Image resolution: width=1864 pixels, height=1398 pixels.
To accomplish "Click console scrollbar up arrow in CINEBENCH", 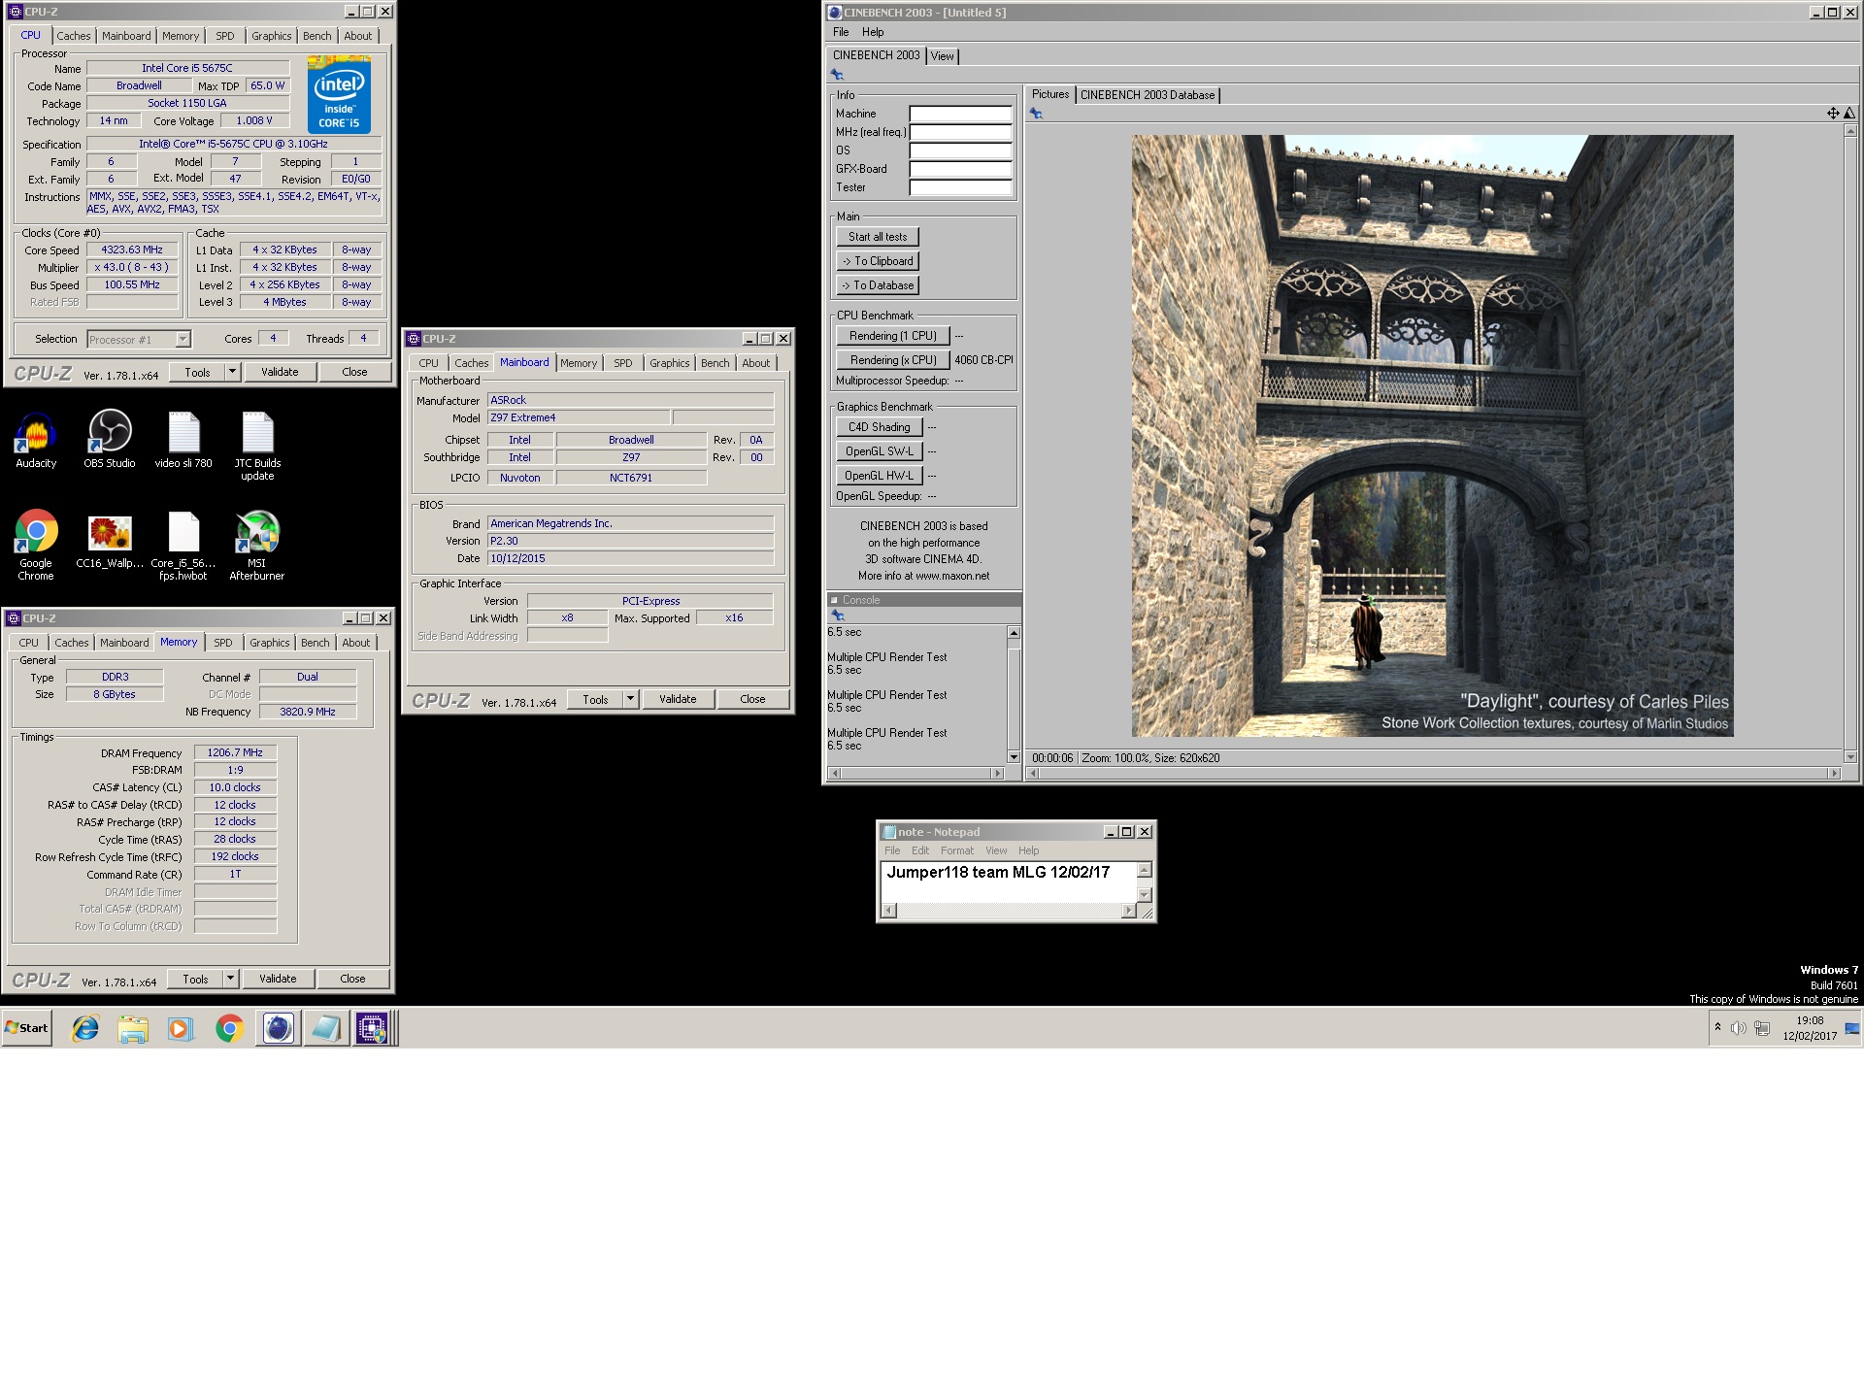I will coord(1014,633).
